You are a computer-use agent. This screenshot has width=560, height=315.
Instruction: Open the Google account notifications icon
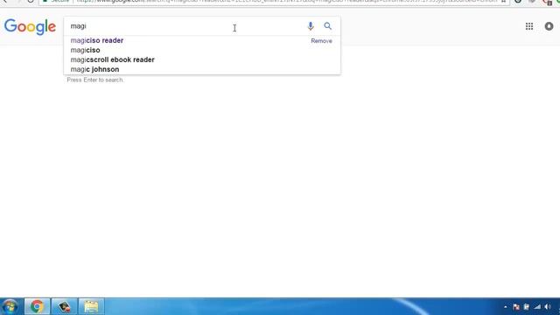549,26
